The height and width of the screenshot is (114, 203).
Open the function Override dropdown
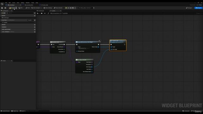pos(30,20)
